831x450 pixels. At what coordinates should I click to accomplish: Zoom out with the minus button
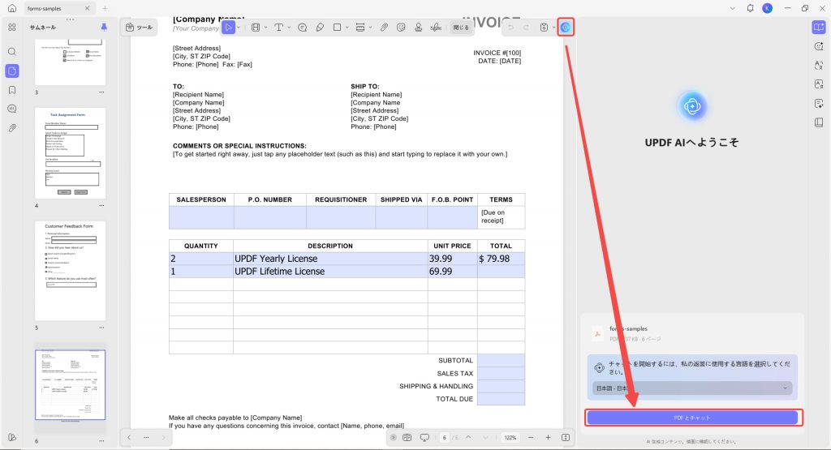[x=531, y=437]
